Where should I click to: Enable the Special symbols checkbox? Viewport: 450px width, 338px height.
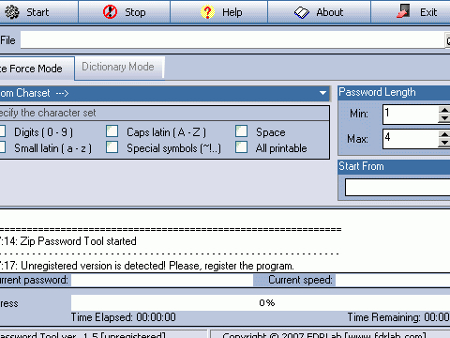[x=112, y=147]
